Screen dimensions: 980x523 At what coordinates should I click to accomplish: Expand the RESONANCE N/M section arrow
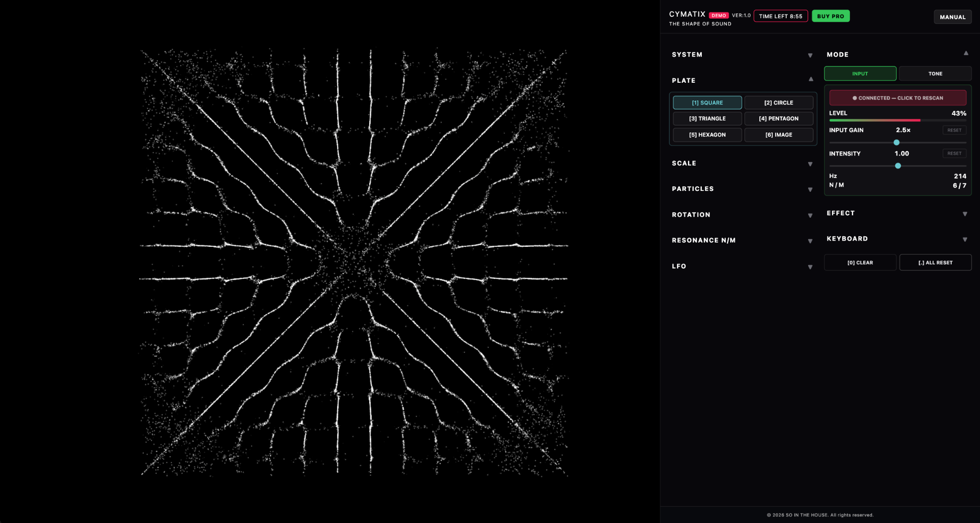pos(810,241)
